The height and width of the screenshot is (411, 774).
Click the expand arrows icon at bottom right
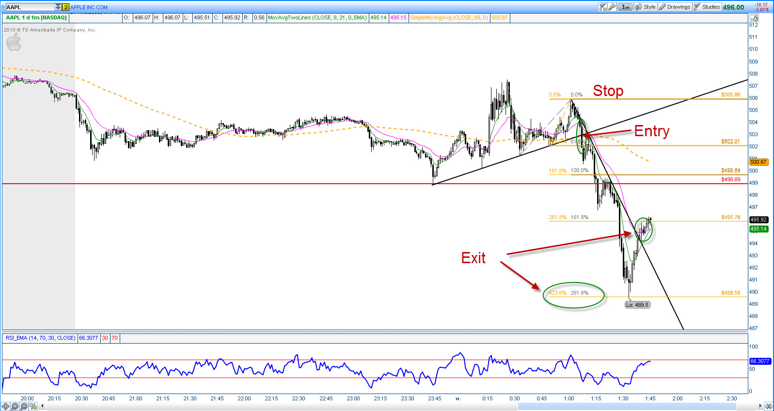pyautogui.click(x=769, y=406)
